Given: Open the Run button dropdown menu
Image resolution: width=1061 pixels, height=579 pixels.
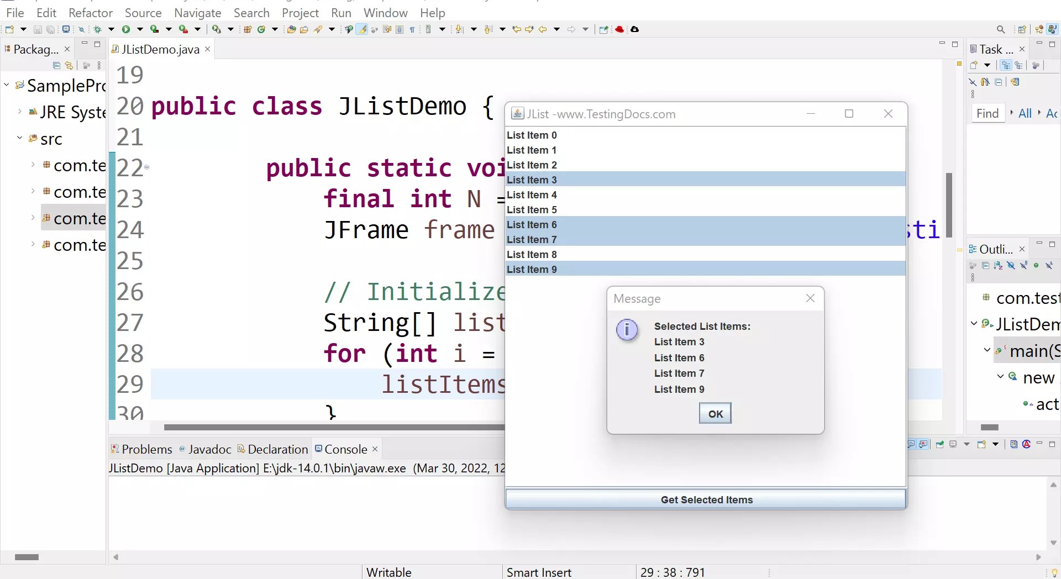Looking at the screenshot, I should [140, 29].
